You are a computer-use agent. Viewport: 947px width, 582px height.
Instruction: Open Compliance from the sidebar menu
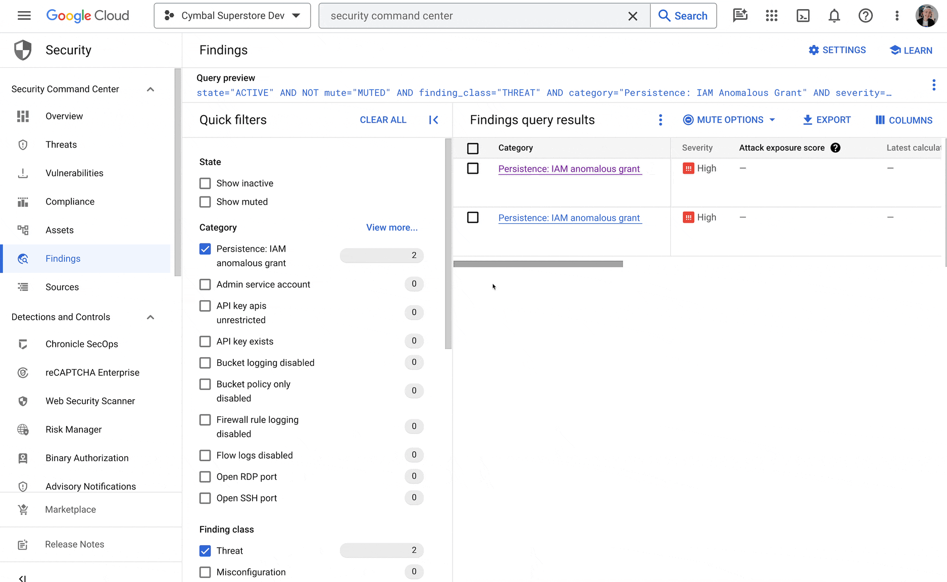[x=70, y=202]
